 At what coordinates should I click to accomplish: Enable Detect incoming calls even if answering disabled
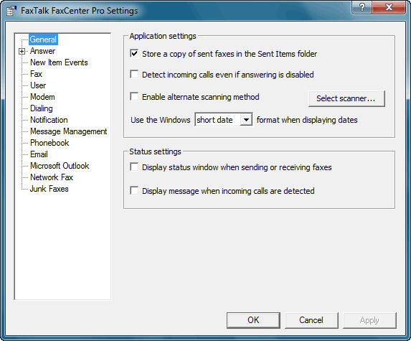[x=134, y=74]
